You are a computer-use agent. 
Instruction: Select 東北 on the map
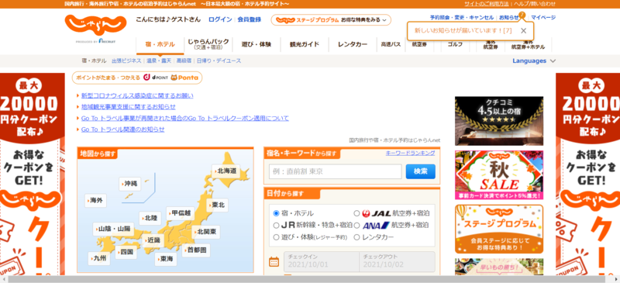(218, 205)
